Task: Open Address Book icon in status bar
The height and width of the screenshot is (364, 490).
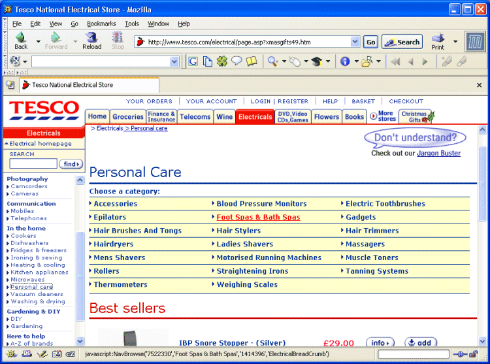Action: (x=57, y=354)
